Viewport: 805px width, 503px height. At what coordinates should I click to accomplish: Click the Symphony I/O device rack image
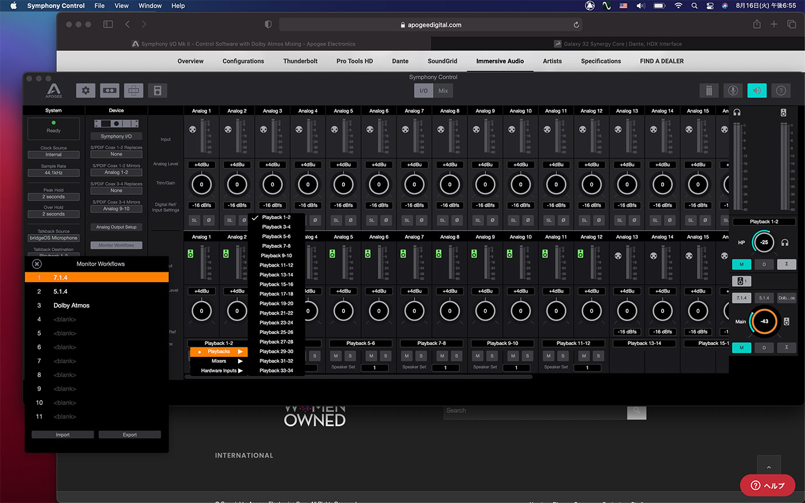pos(116,124)
